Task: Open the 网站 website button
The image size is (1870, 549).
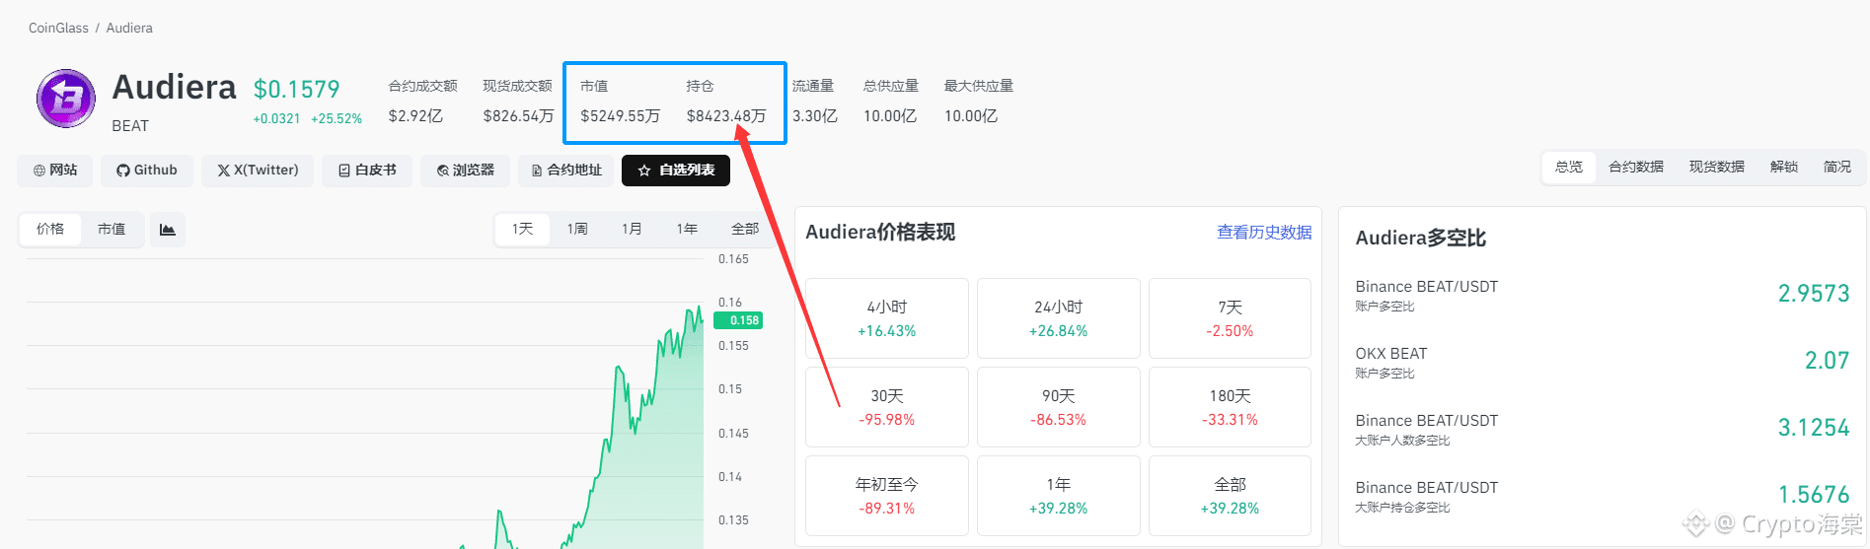Action: click(x=55, y=171)
